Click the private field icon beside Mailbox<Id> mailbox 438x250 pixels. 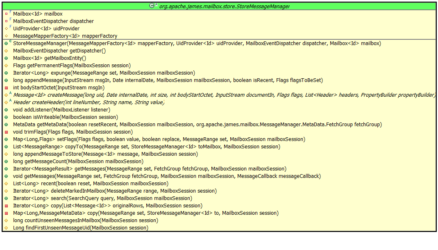point(6,14)
